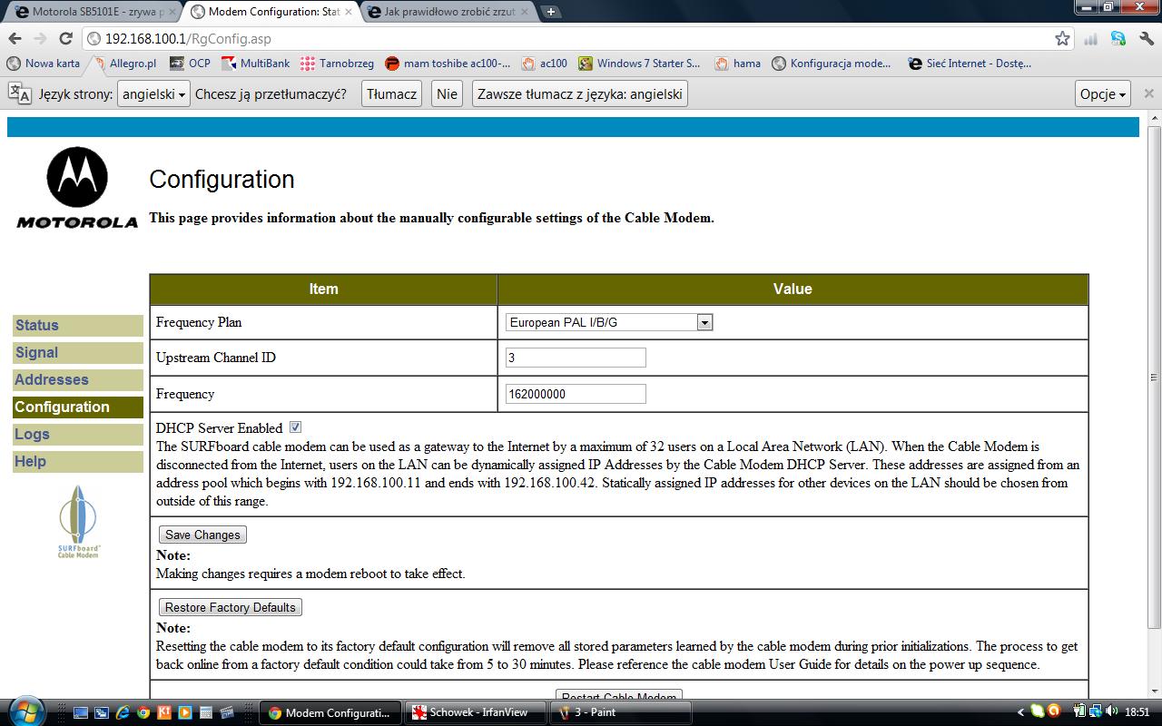1162x726 pixels.
Task: Bookmark this page with the star icon
Action: click(x=1062, y=38)
